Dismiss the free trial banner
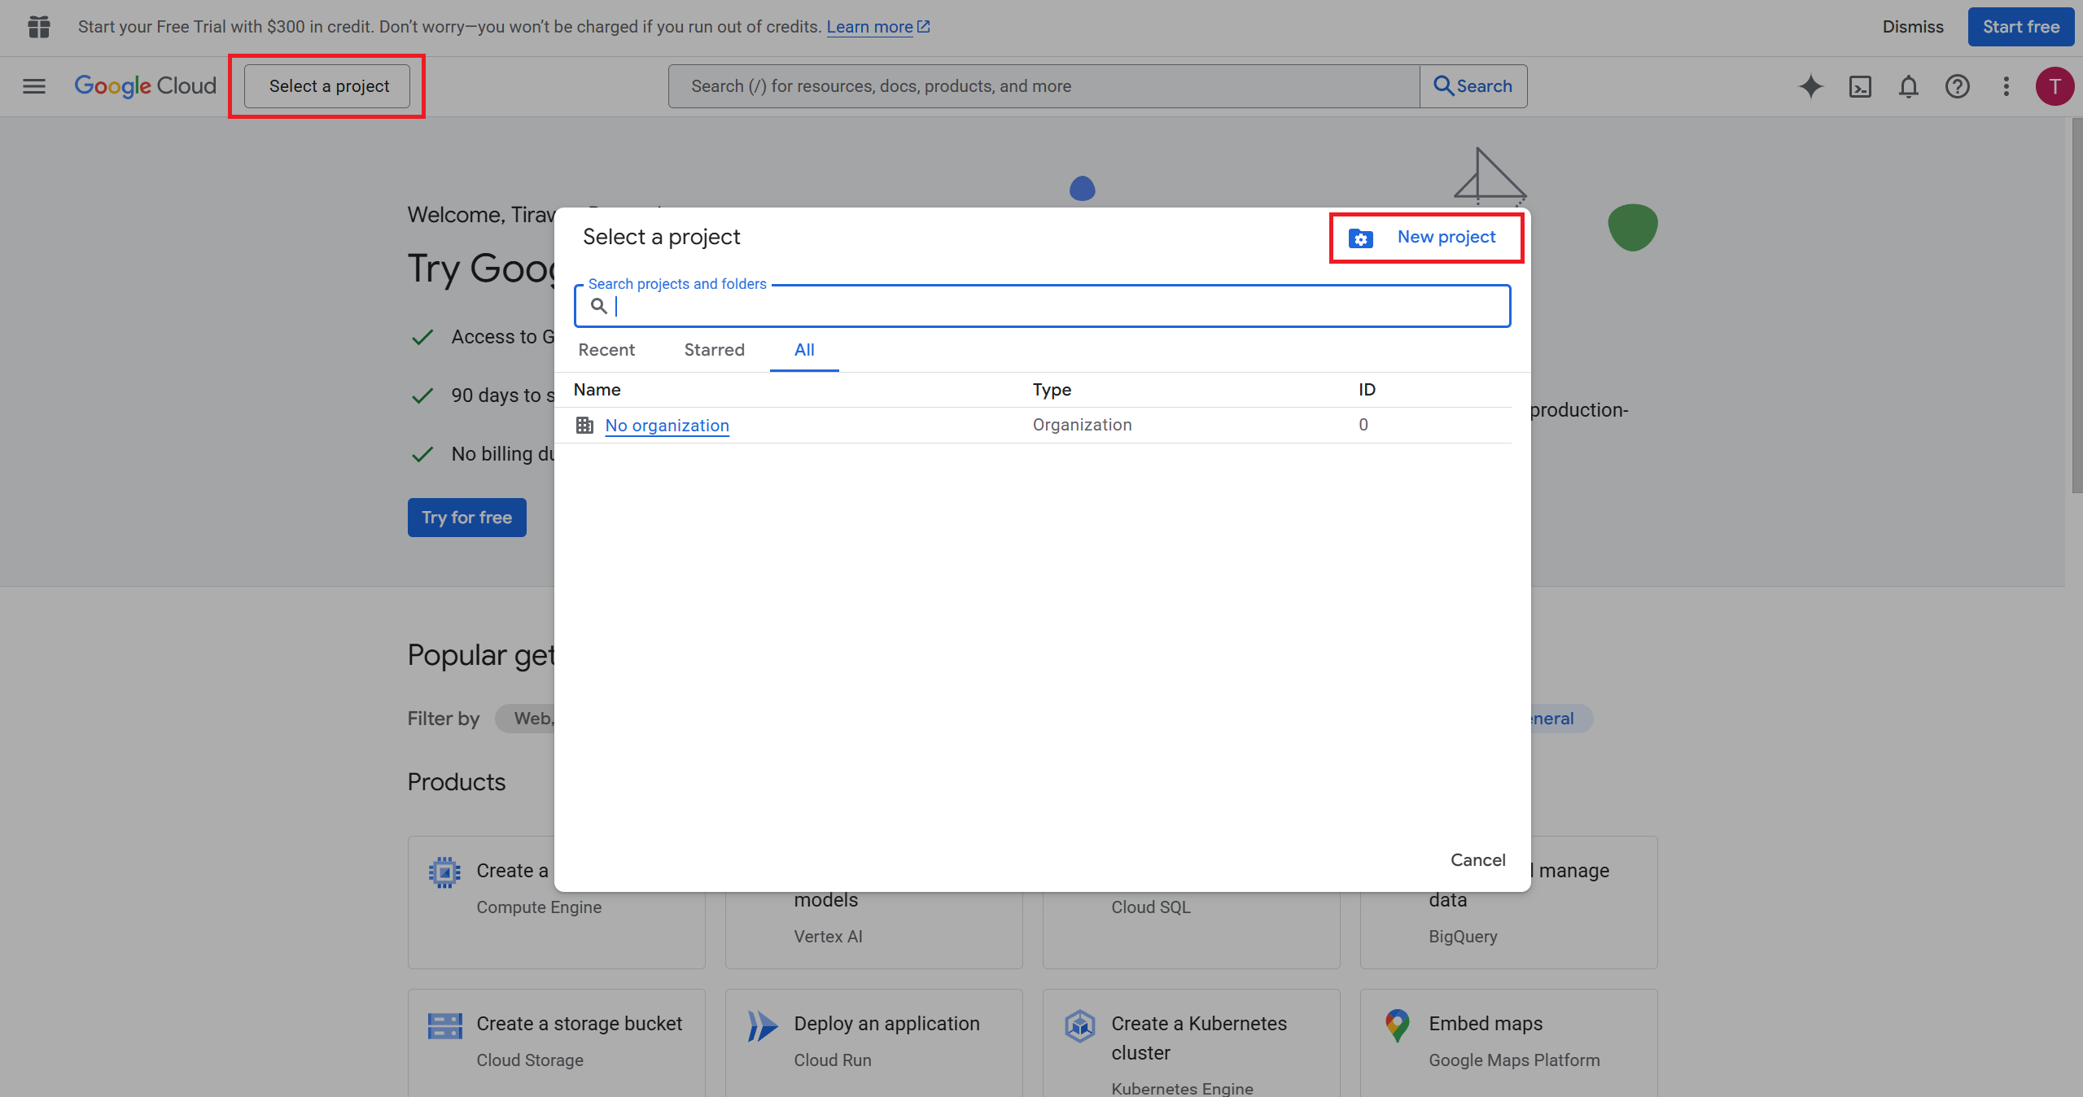Image resolution: width=2083 pixels, height=1097 pixels. (1912, 27)
